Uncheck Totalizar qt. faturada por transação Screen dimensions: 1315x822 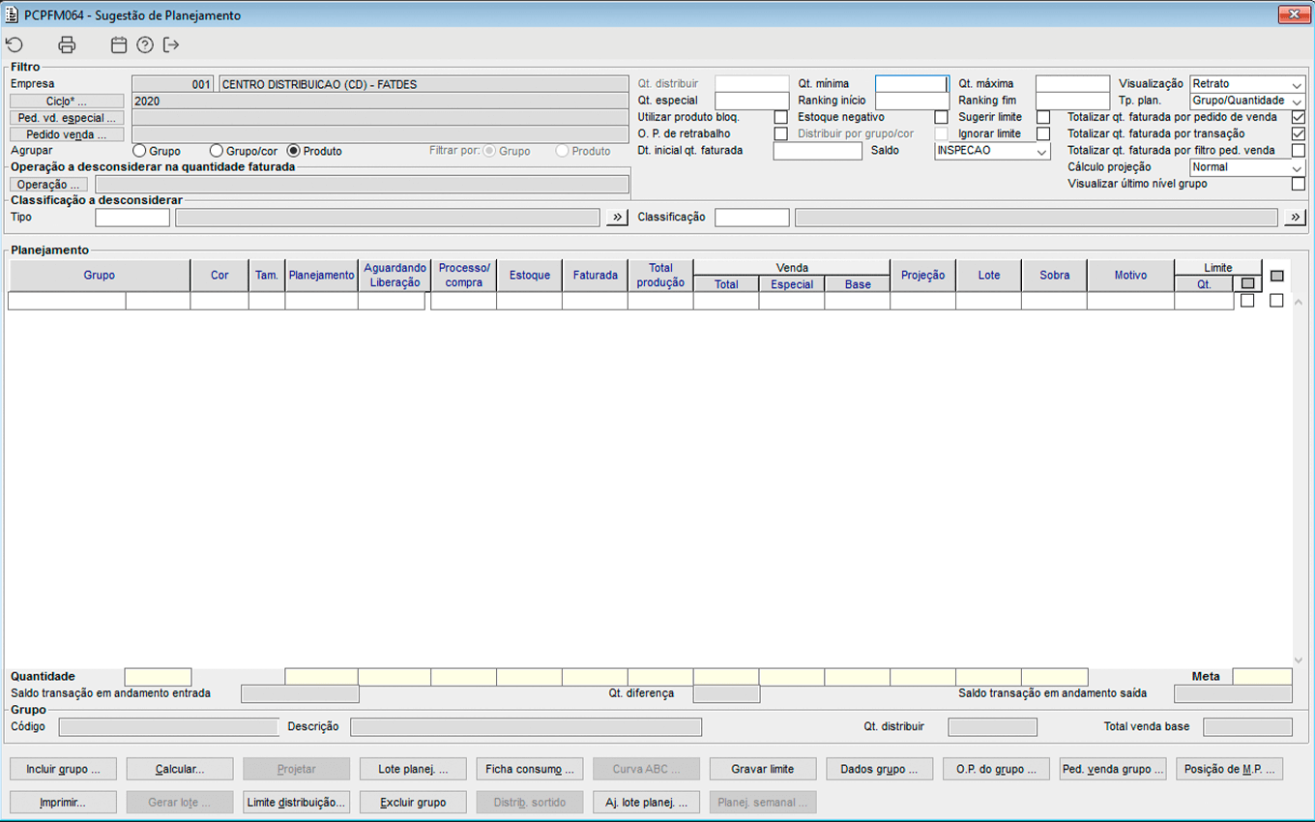pyautogui.click(x=1298, y=133)
